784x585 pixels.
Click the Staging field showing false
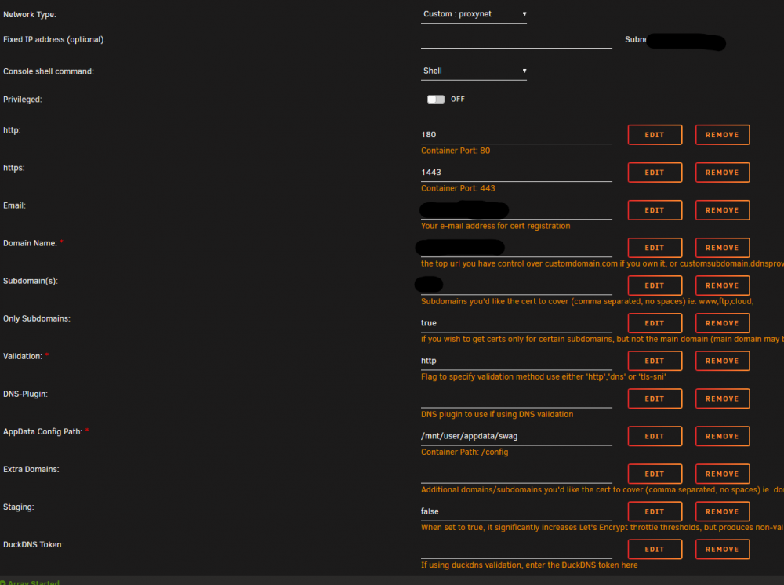(517, 511)
